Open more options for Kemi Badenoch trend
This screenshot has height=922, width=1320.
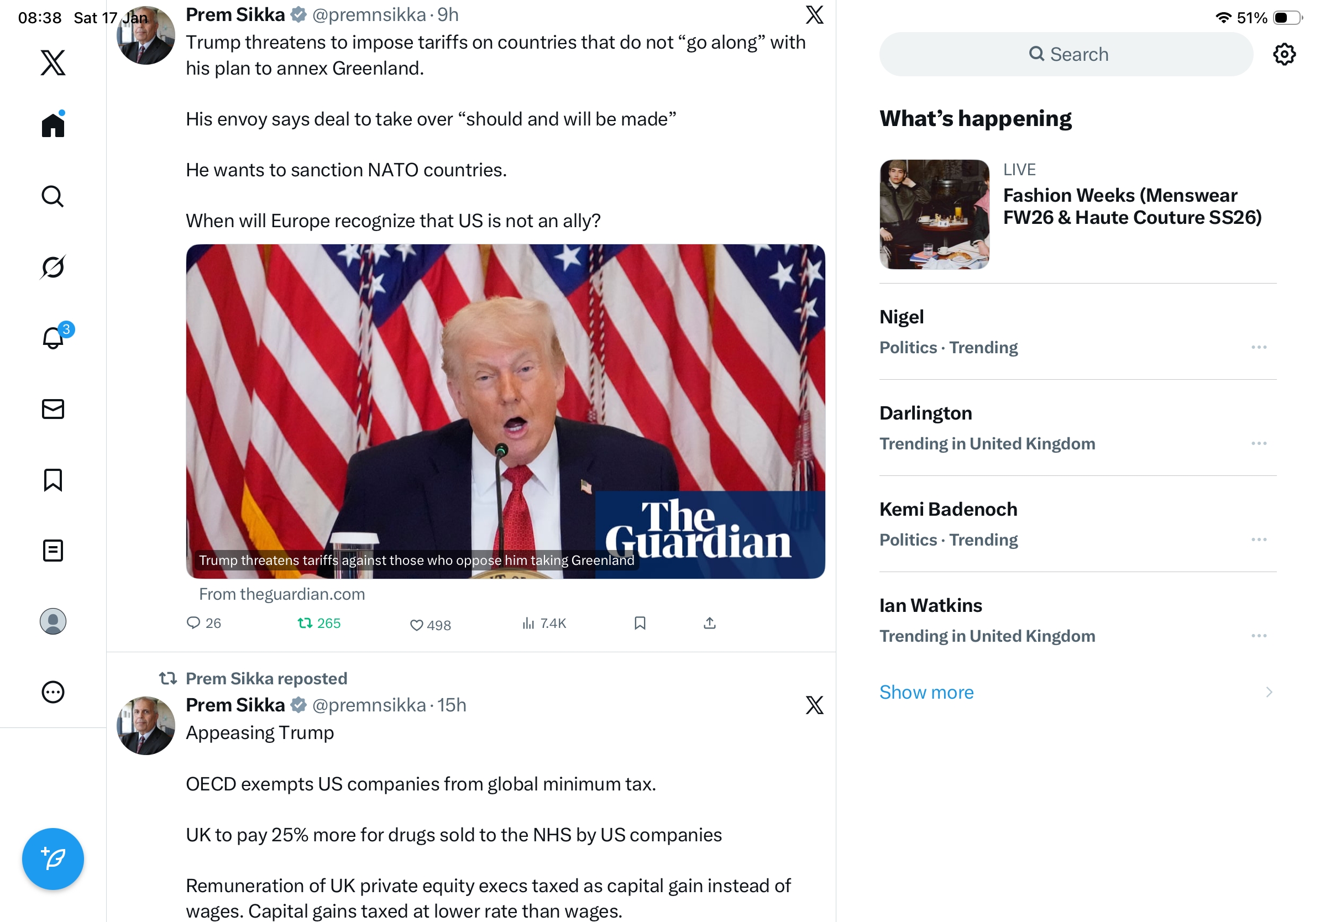[1259, 539]
